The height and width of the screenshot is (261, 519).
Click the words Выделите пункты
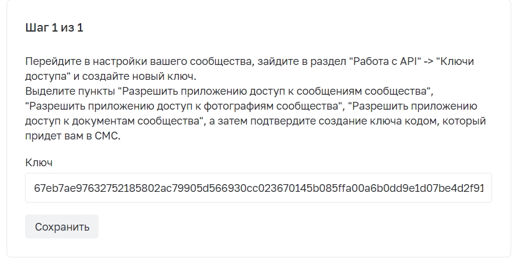pos(70,91)
